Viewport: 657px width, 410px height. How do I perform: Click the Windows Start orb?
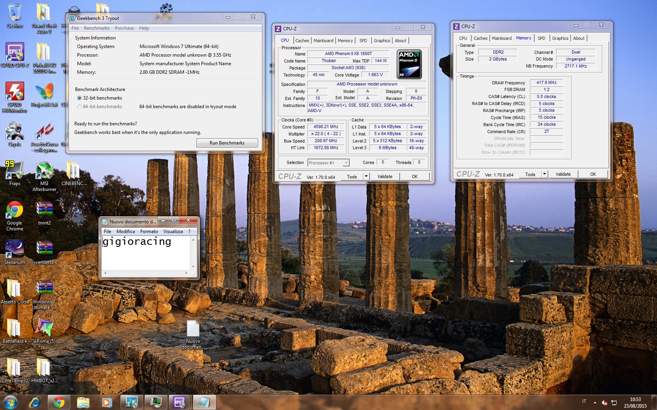[x=11, y=402]
